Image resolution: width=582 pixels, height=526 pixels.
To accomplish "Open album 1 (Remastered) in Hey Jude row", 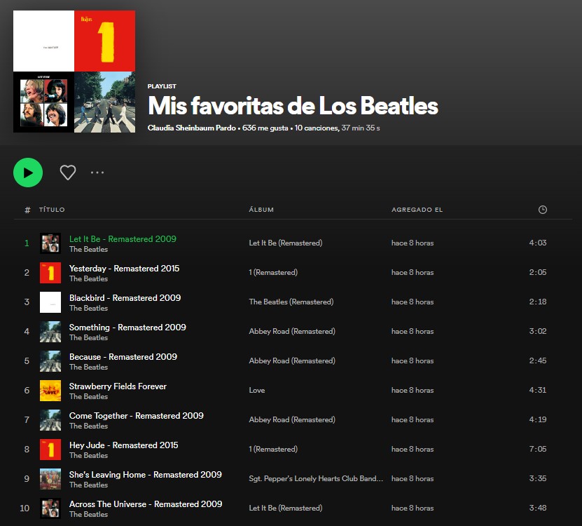I will (273, 449).
